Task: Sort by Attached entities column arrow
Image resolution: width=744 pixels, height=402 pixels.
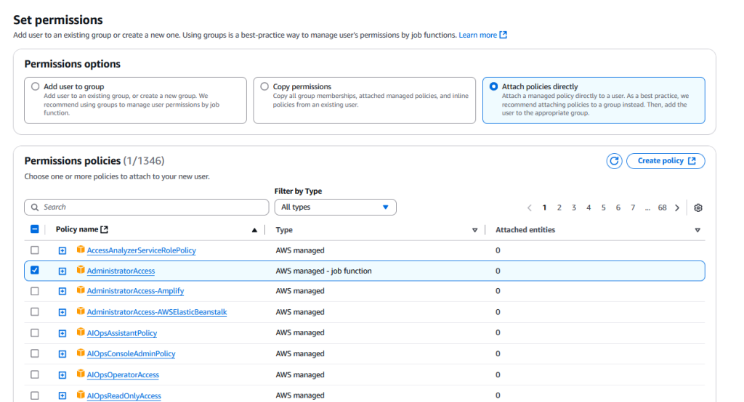Action: [x=697, y=230]
